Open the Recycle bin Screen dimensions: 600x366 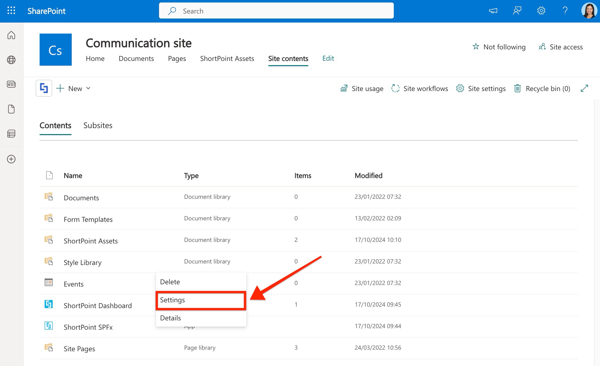pyautogui.click(x=542, y=88)
